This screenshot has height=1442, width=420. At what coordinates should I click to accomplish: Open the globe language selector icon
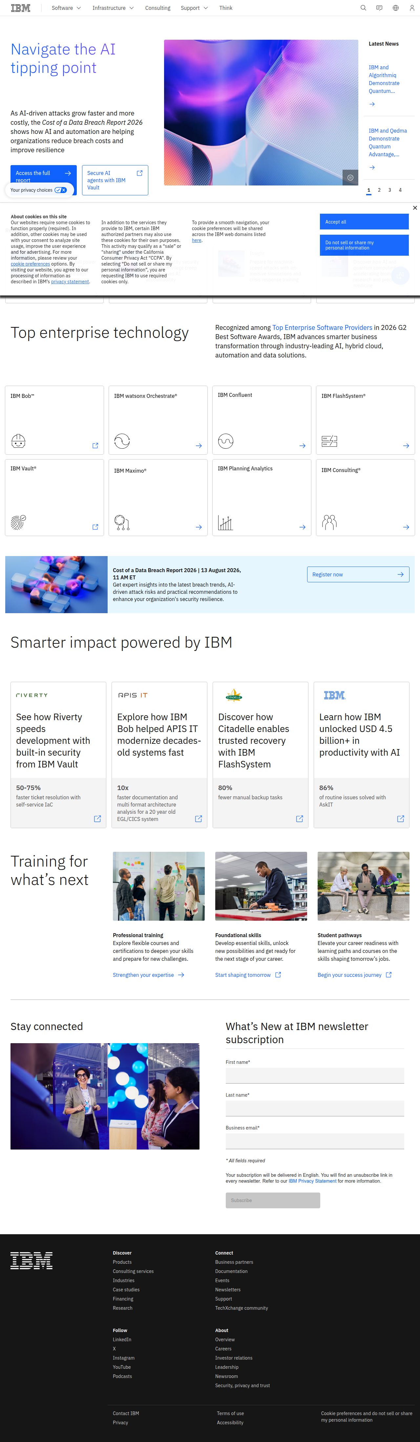pos(395,8)
